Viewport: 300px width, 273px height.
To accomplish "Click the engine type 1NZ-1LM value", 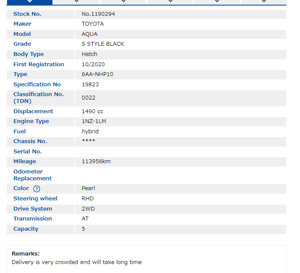I will (x=94, y=121).
